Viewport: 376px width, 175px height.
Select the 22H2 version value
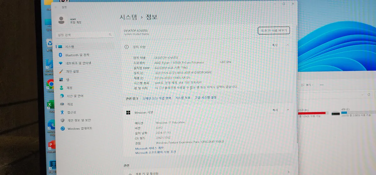click(159, 127)
